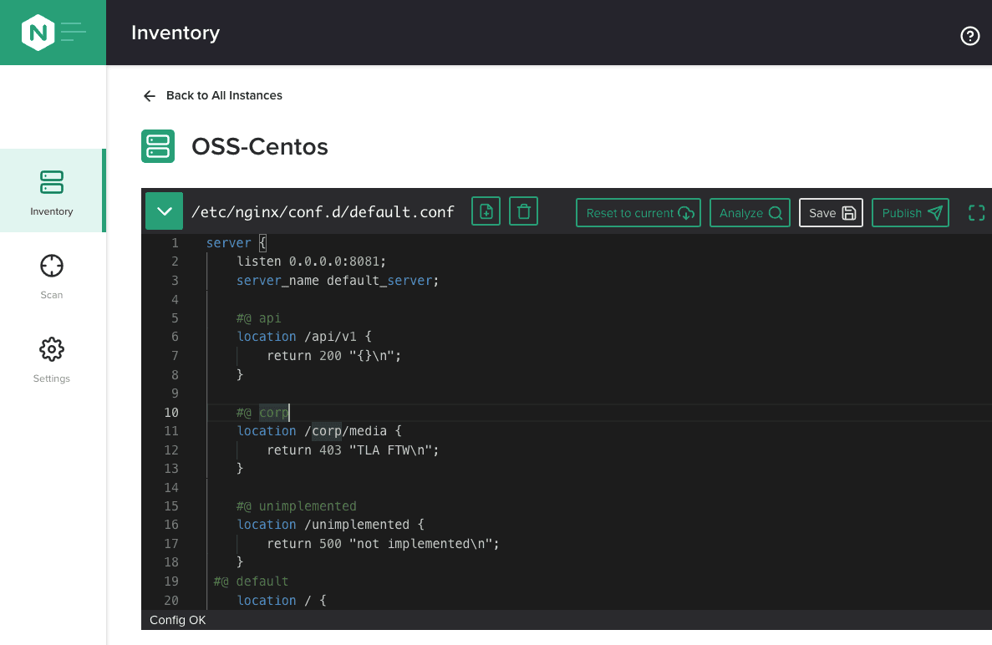
Task: Save the configuration changes
Action: click(831, 212)
